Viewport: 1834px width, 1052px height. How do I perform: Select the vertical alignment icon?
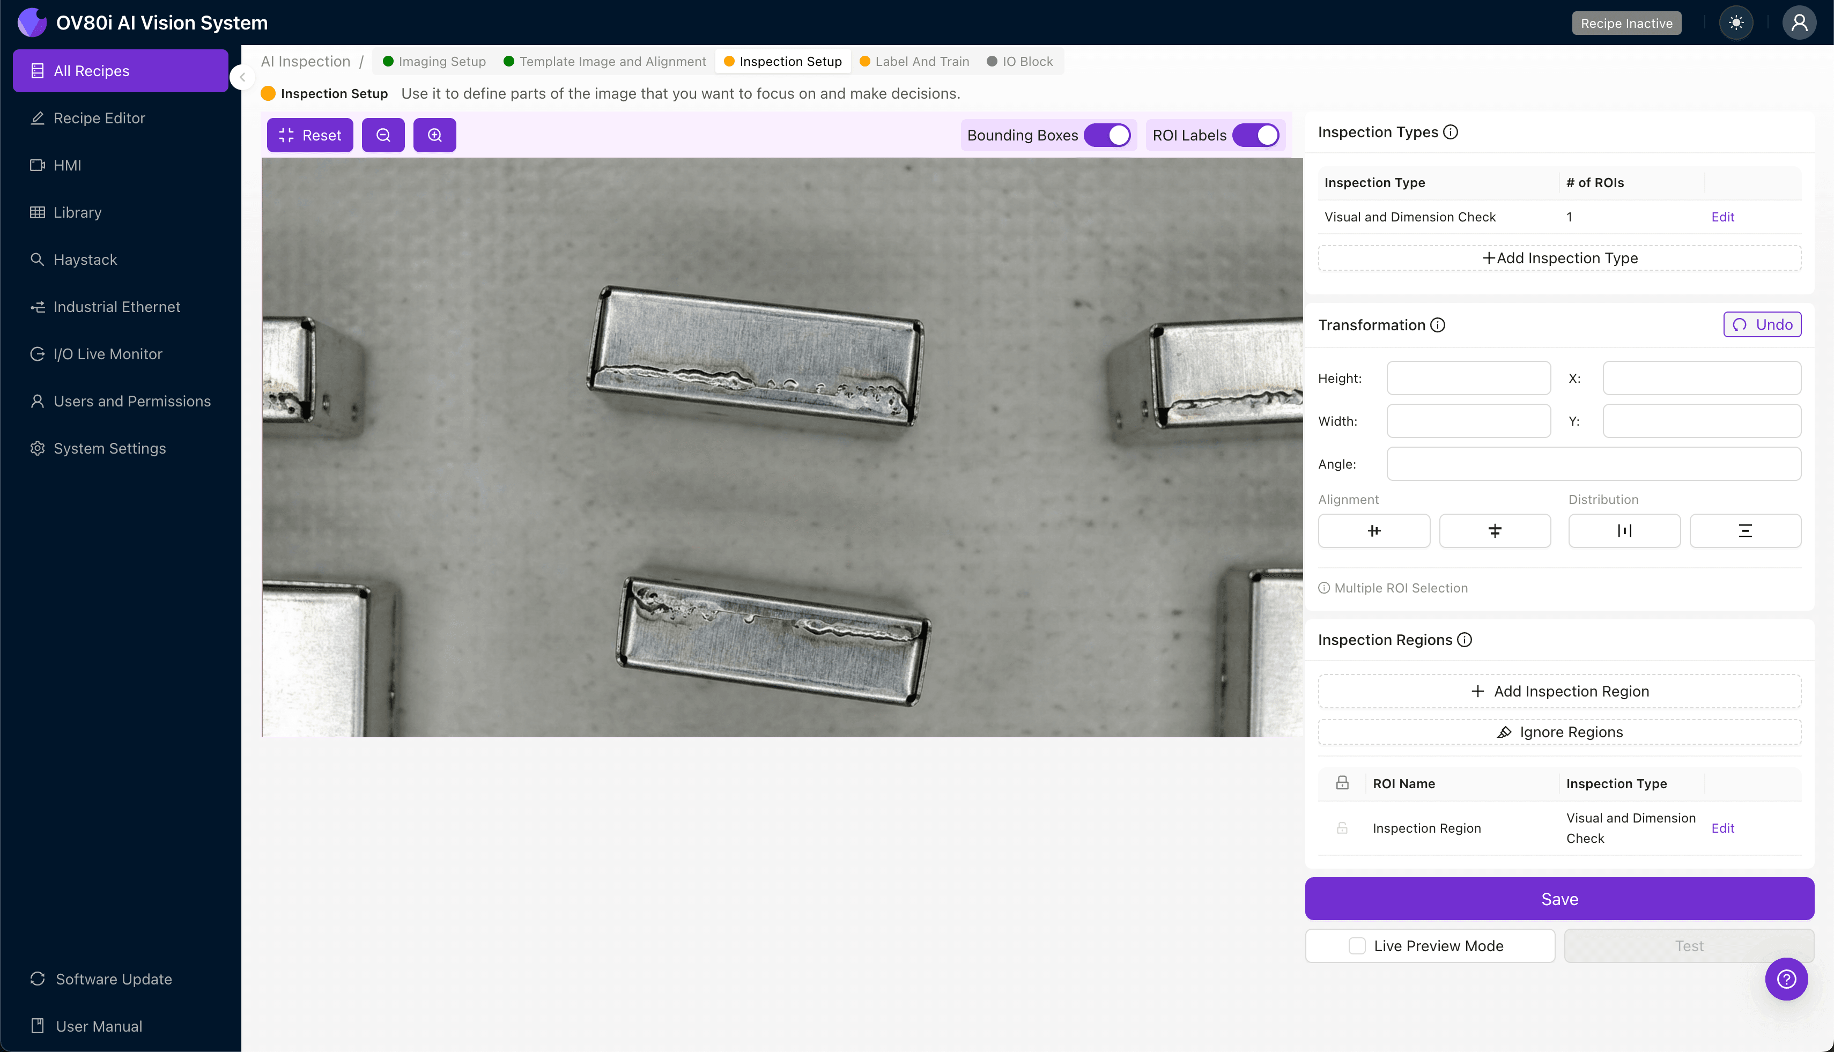coord(1495,530)
